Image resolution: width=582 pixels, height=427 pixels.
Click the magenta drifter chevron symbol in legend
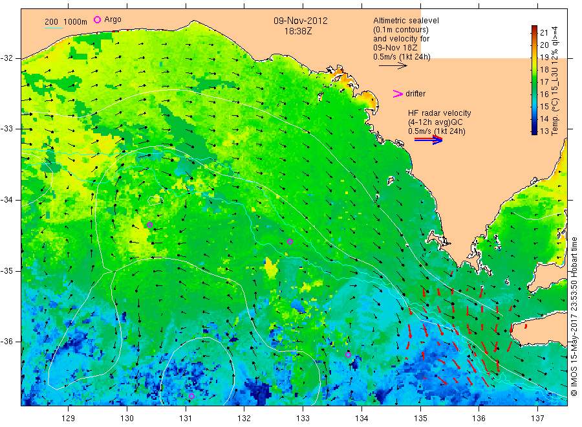point(398,94)
